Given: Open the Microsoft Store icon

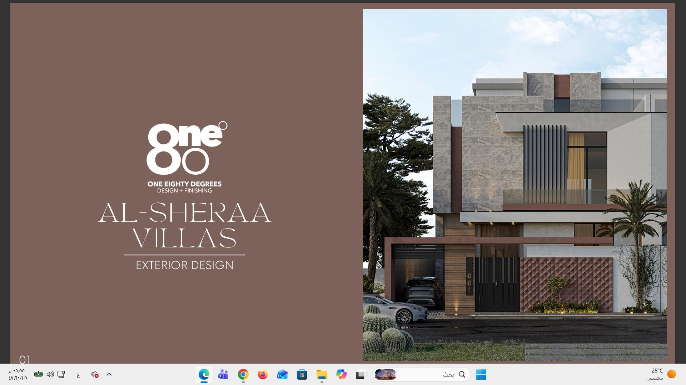Looking at the screenshot, I should (x=302, y=375).
